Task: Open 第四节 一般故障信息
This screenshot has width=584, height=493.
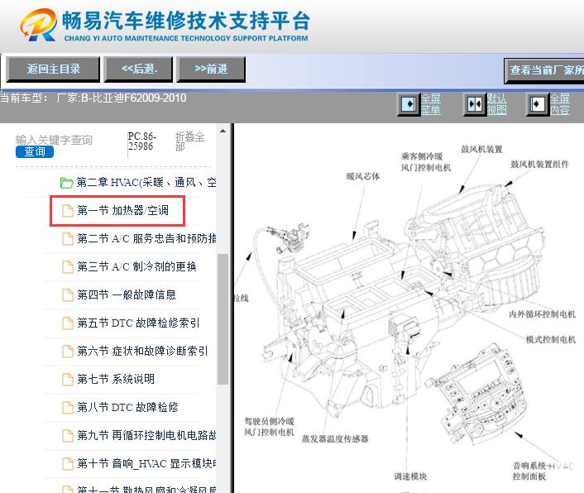Action: pyautogui.click(x=127, y=295)
